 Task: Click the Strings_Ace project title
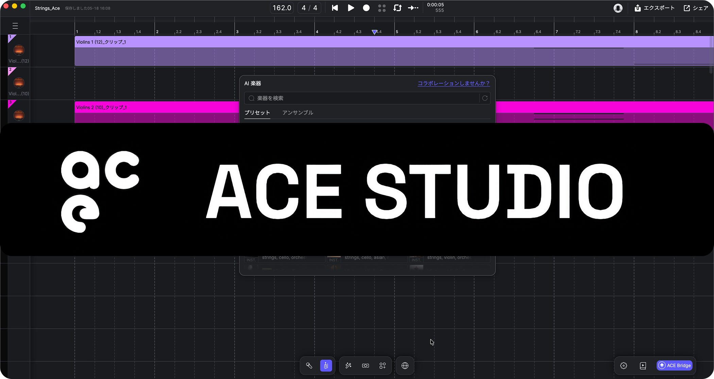47,8
